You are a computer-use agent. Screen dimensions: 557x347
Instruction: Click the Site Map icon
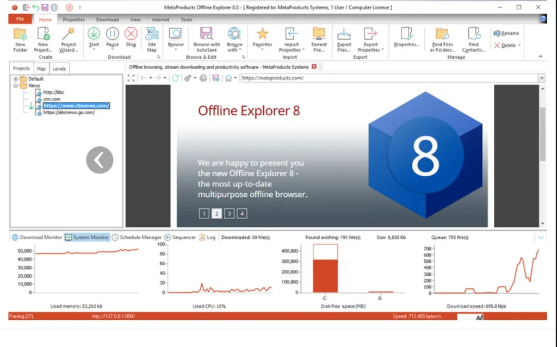(152, 38)
